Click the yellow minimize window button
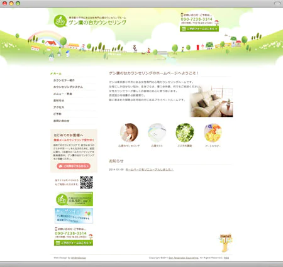The width and height of the screenshot is (283, 267). click(x=11, y=3)
